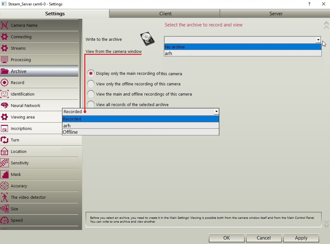Click the Stream_Server title bar app icon
Viewport: 330px width, 244px height.
tap(4, 4)
